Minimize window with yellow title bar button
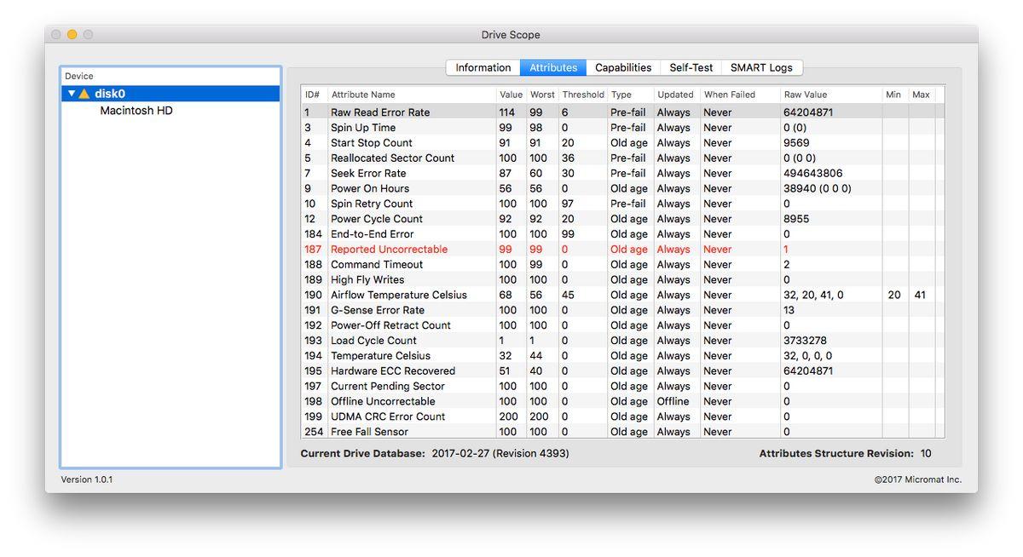 [72, 35]
